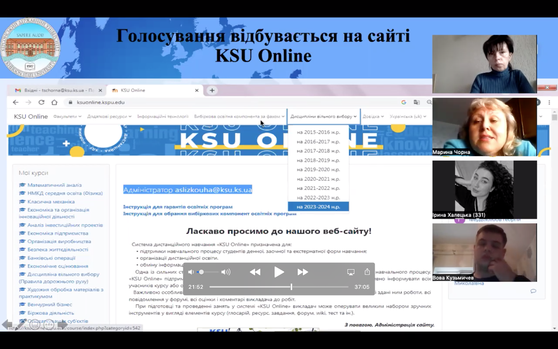
Task: Open Банківські операції course
Action: pyautogui.click(x=51, y=258)
